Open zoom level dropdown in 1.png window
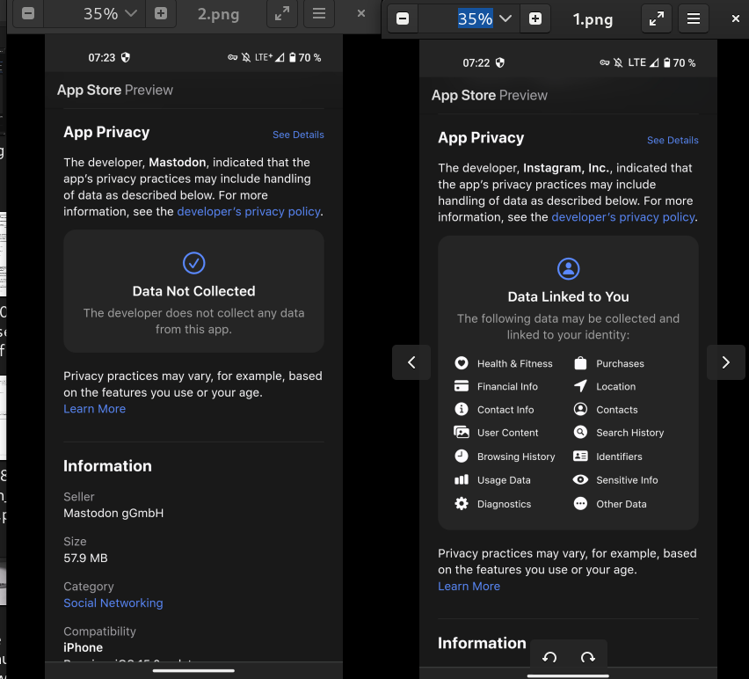This screenshot has height=679, width=749. pos(505,18)
